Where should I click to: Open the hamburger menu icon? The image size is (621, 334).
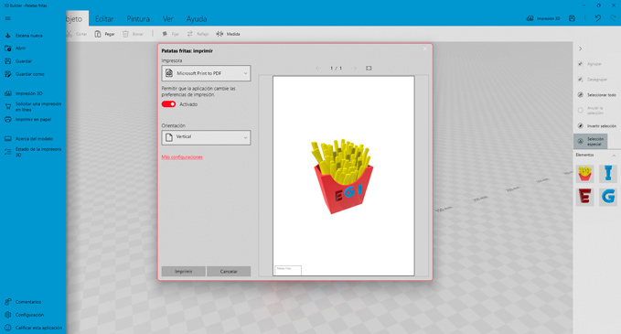[x=8, y=18]
